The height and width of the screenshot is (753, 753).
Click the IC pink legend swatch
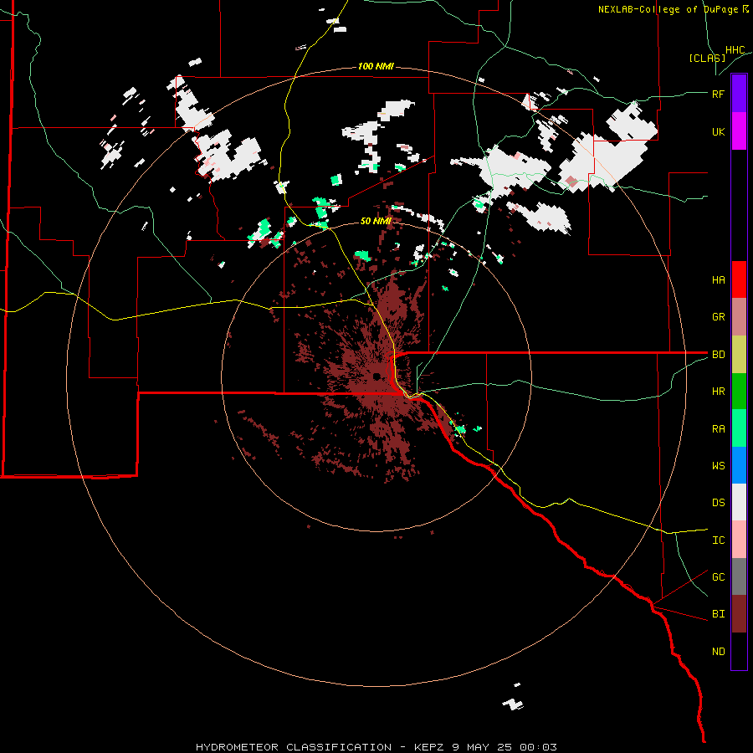pyautogui.click(x=739, y=540)
